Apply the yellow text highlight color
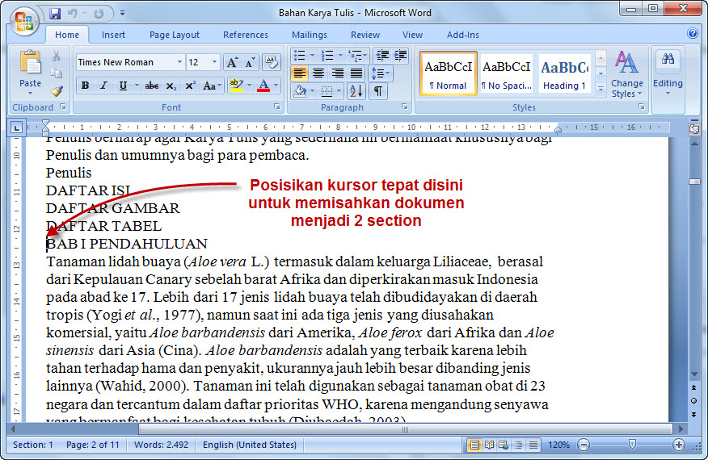The height and width of the screenshot is (460, 708). pos(236,86)
